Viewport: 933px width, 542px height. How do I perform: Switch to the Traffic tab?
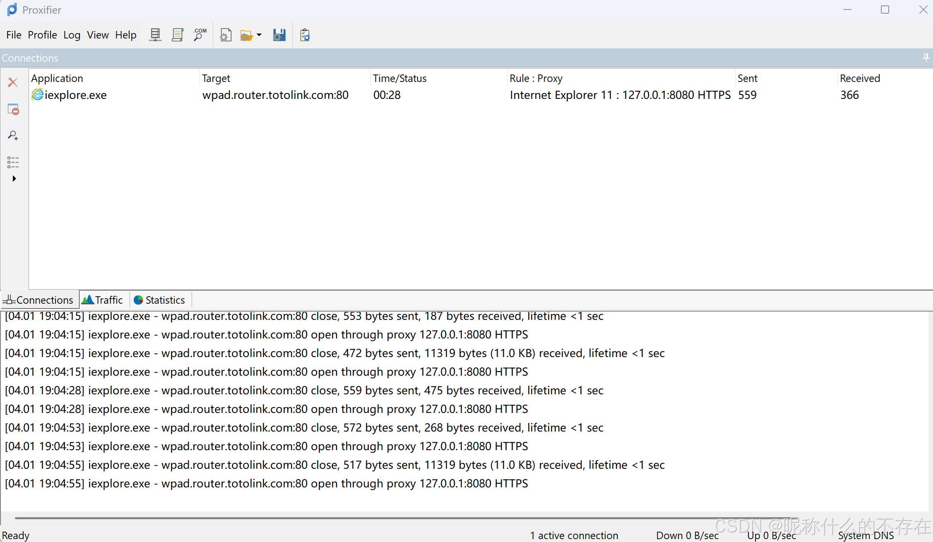pos(103,300)
